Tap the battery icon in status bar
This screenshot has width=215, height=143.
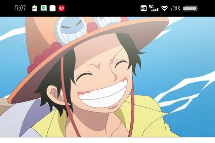coord(190,8)
